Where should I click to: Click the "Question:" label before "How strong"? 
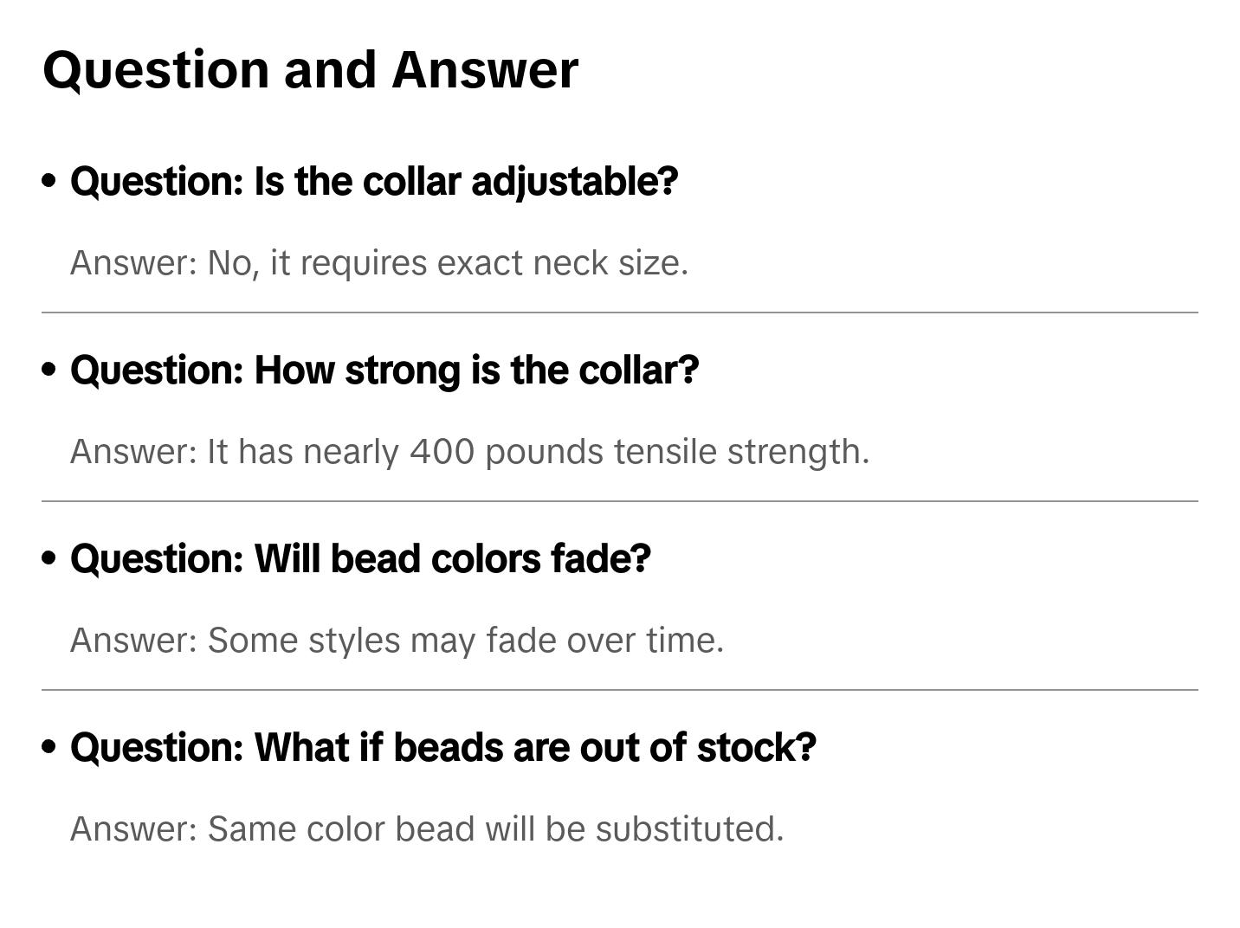(158, 371)
